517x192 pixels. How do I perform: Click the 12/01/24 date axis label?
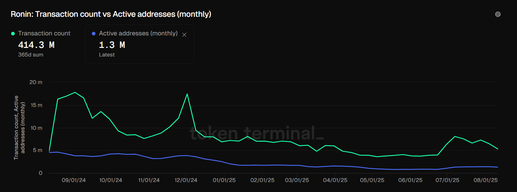(185, 180)
